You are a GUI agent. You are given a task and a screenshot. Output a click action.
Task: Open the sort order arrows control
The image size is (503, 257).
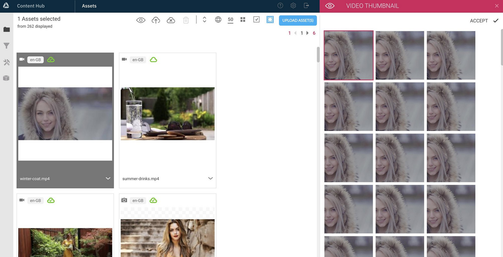204,20
